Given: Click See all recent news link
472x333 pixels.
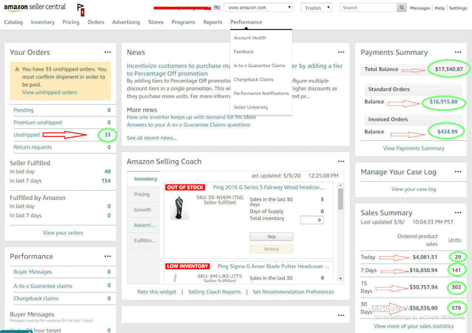Looking at the screenshot, I should [x=151, y=138].
